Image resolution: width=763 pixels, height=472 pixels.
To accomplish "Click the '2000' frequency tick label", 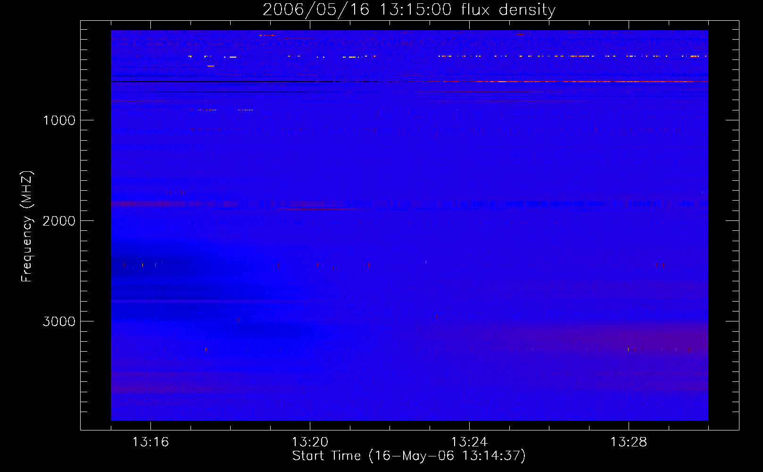I will pyautogui.click(x=59, y=221).
